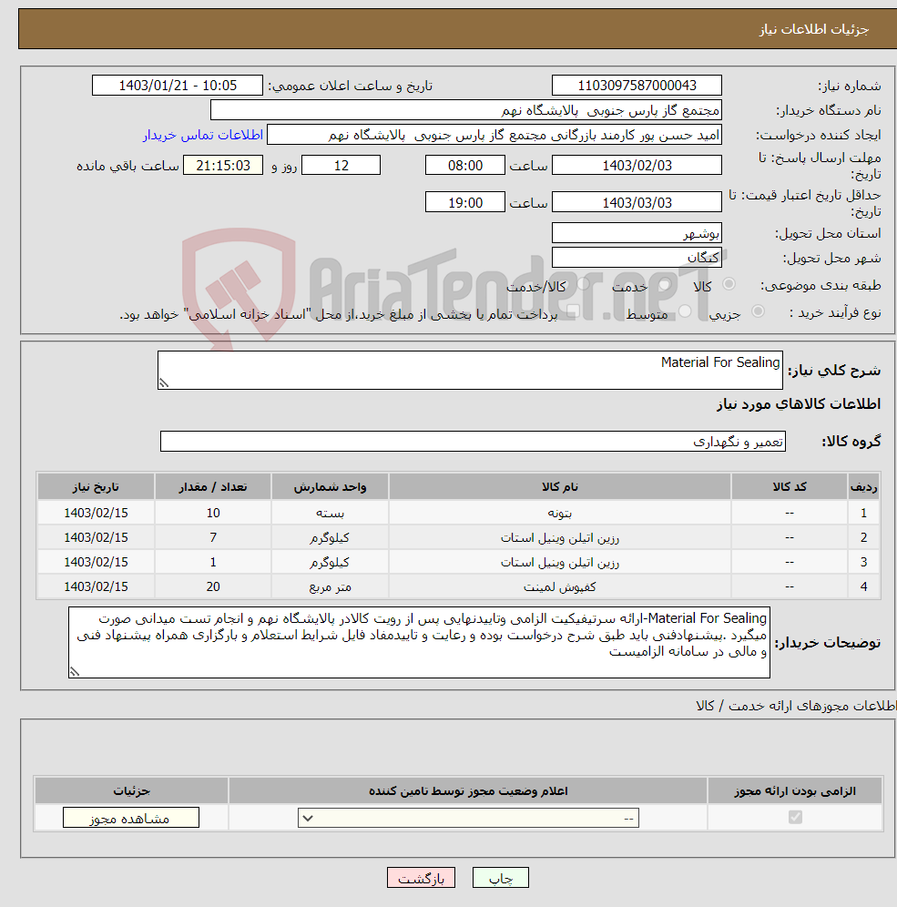This screenshot has width=897, height=907.
Task: Click the نام کالا column header
Action: [559, 487]
